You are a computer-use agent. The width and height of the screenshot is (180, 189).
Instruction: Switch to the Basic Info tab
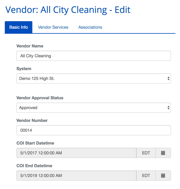(x=19, y=27)
